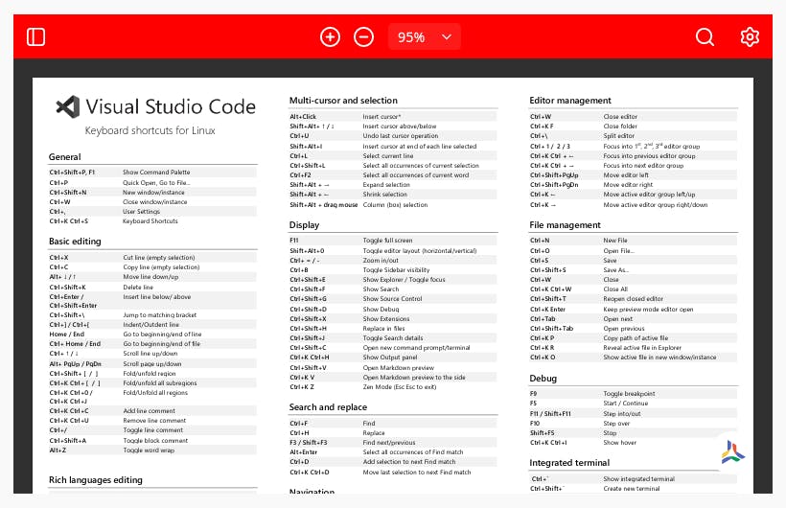The width and height of the screenshot is (786, 508).
Task: Click 'Quick Open, Go to File...' text
Action: [x=156, y=182]
